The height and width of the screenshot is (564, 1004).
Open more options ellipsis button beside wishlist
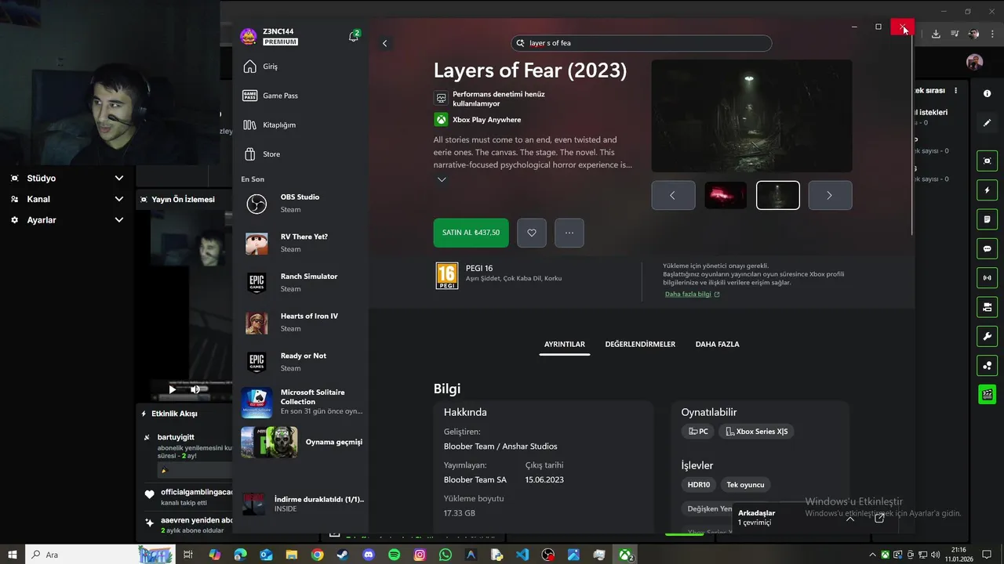569,233
